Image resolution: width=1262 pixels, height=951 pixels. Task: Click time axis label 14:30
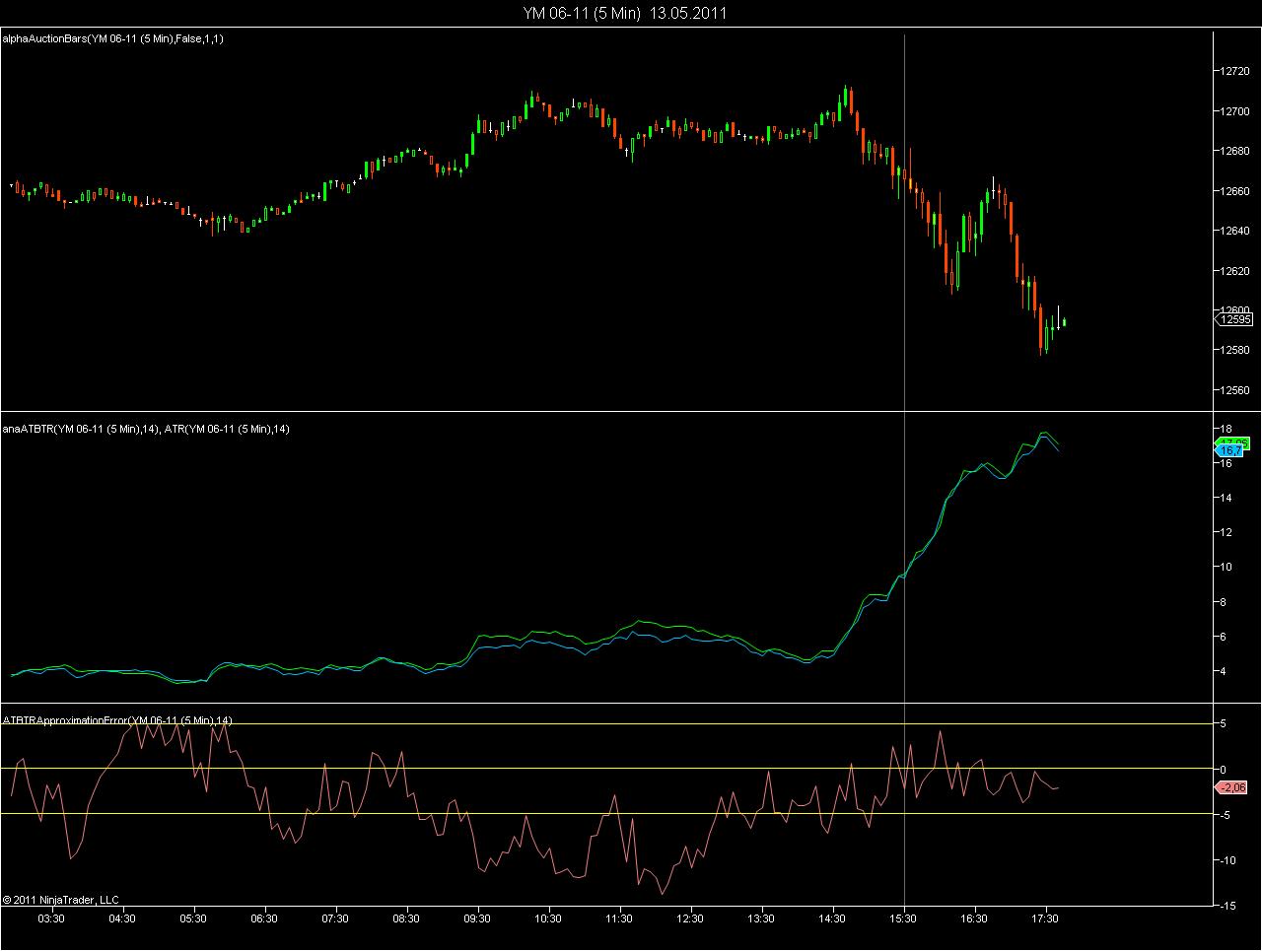click(x=832, y=918)
